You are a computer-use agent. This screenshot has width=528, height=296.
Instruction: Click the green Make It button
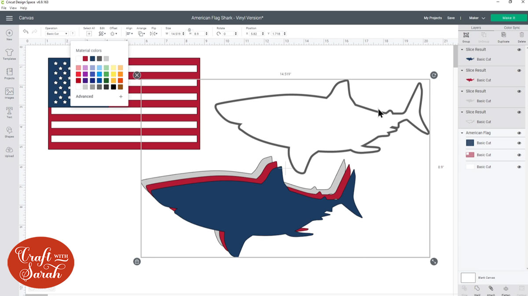click(509, 18)
